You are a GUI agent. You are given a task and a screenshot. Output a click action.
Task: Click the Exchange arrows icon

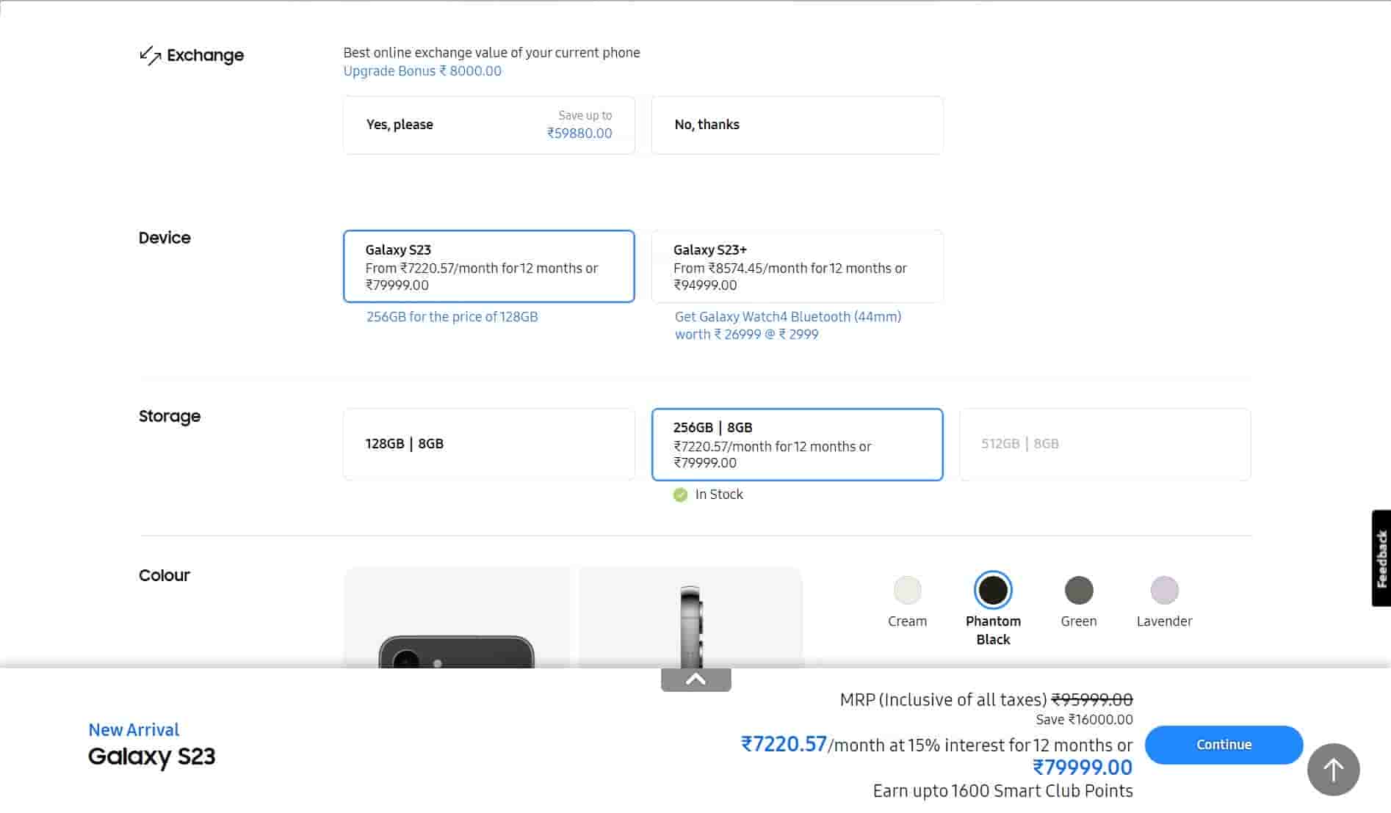pos(150,56)
